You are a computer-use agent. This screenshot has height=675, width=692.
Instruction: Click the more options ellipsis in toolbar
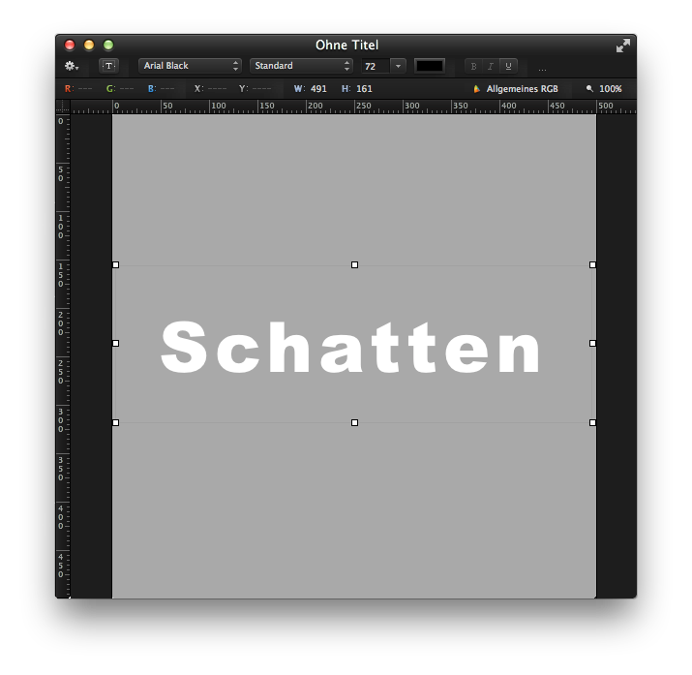coord(542,69)
